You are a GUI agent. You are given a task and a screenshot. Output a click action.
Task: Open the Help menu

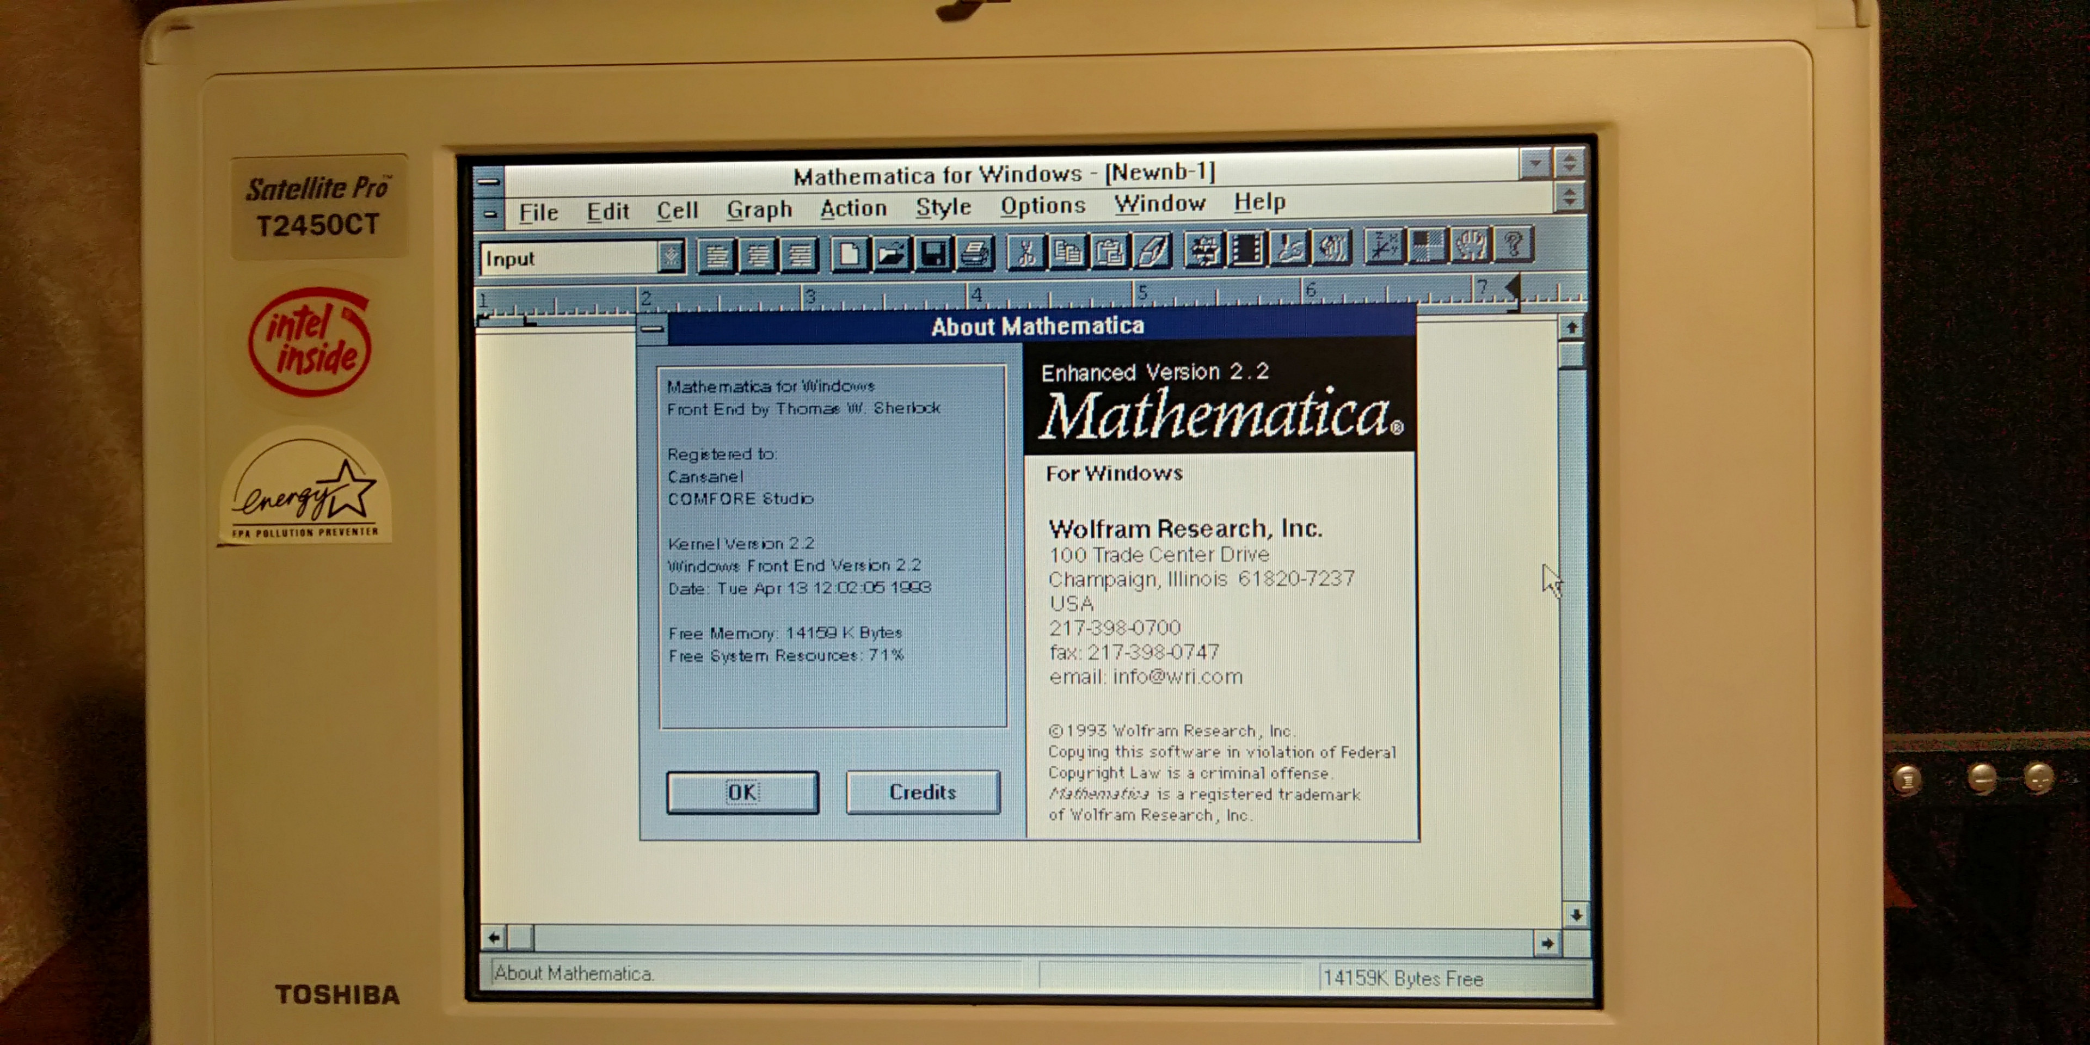pyautogui.click(x=1259, y=201)
